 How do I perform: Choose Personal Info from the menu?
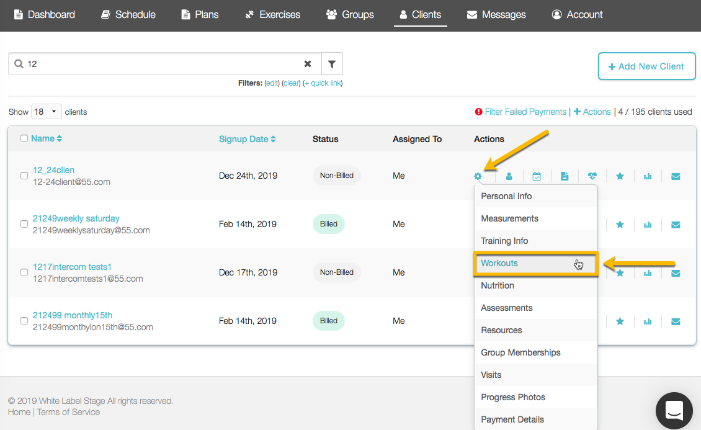point(535,196)
